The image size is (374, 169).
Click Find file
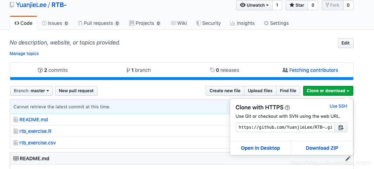pyautogui.click(x=288, y=91)
